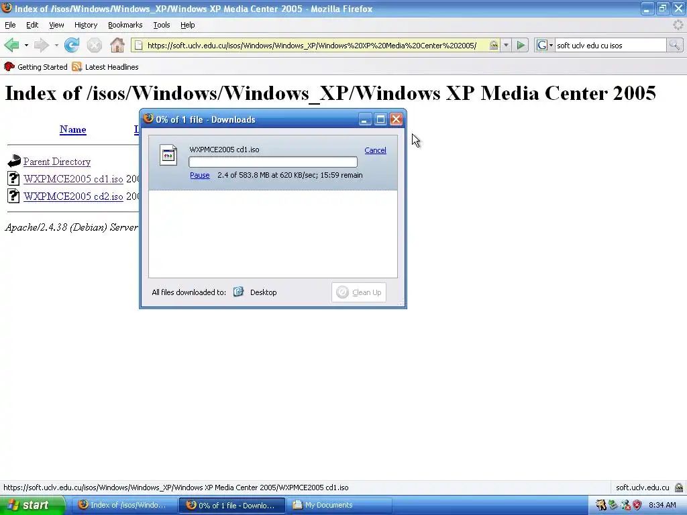The image size is (687, 515).
Task: Open the Desktop download location link
Action: tap(263, 292)
